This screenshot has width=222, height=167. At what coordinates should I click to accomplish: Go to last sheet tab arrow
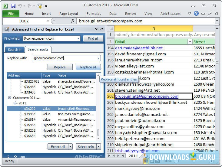pos(123,156)
